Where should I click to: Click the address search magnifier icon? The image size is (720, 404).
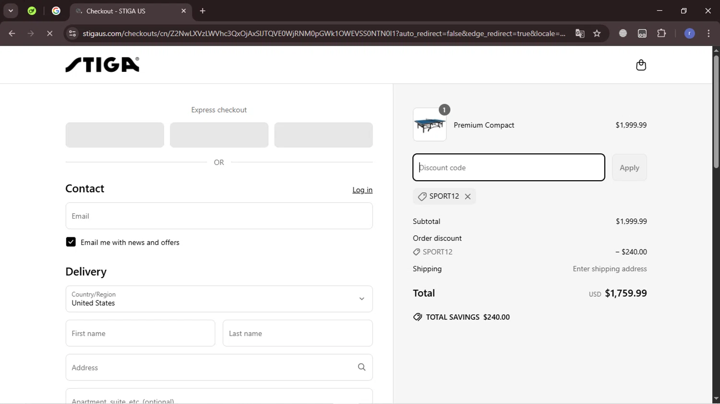point(361,367)
